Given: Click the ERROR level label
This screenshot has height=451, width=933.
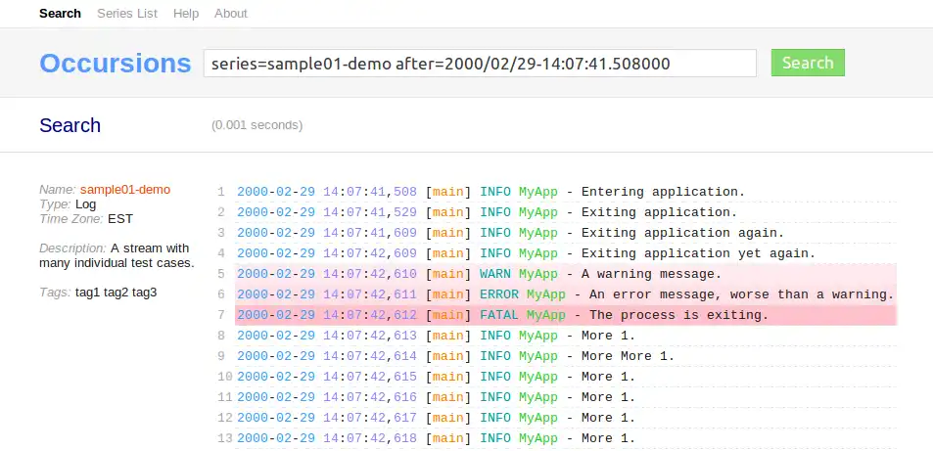Looking at the screenshot, I should click(x=499, y=294).
